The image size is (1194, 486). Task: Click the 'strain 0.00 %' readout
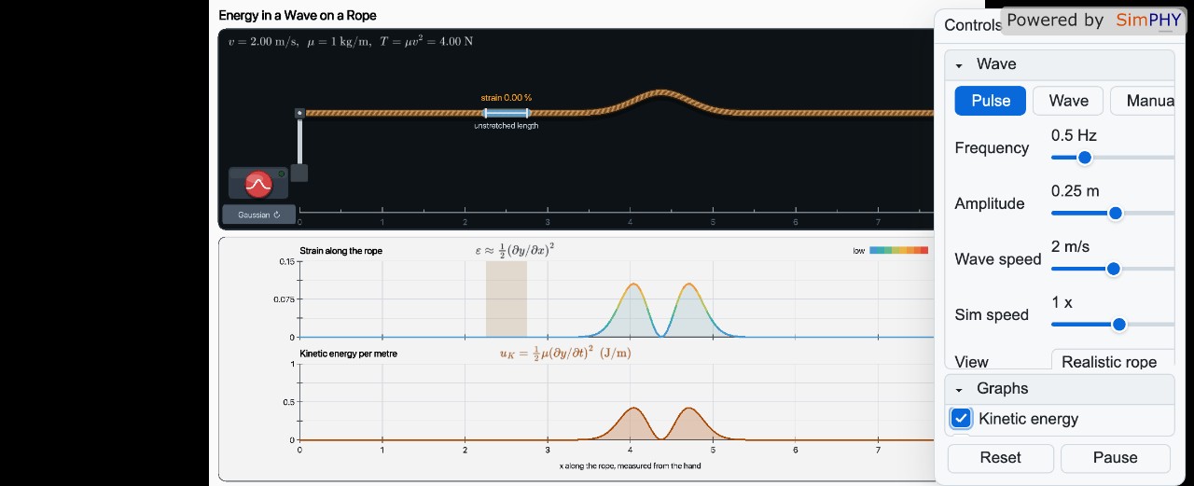507,98
